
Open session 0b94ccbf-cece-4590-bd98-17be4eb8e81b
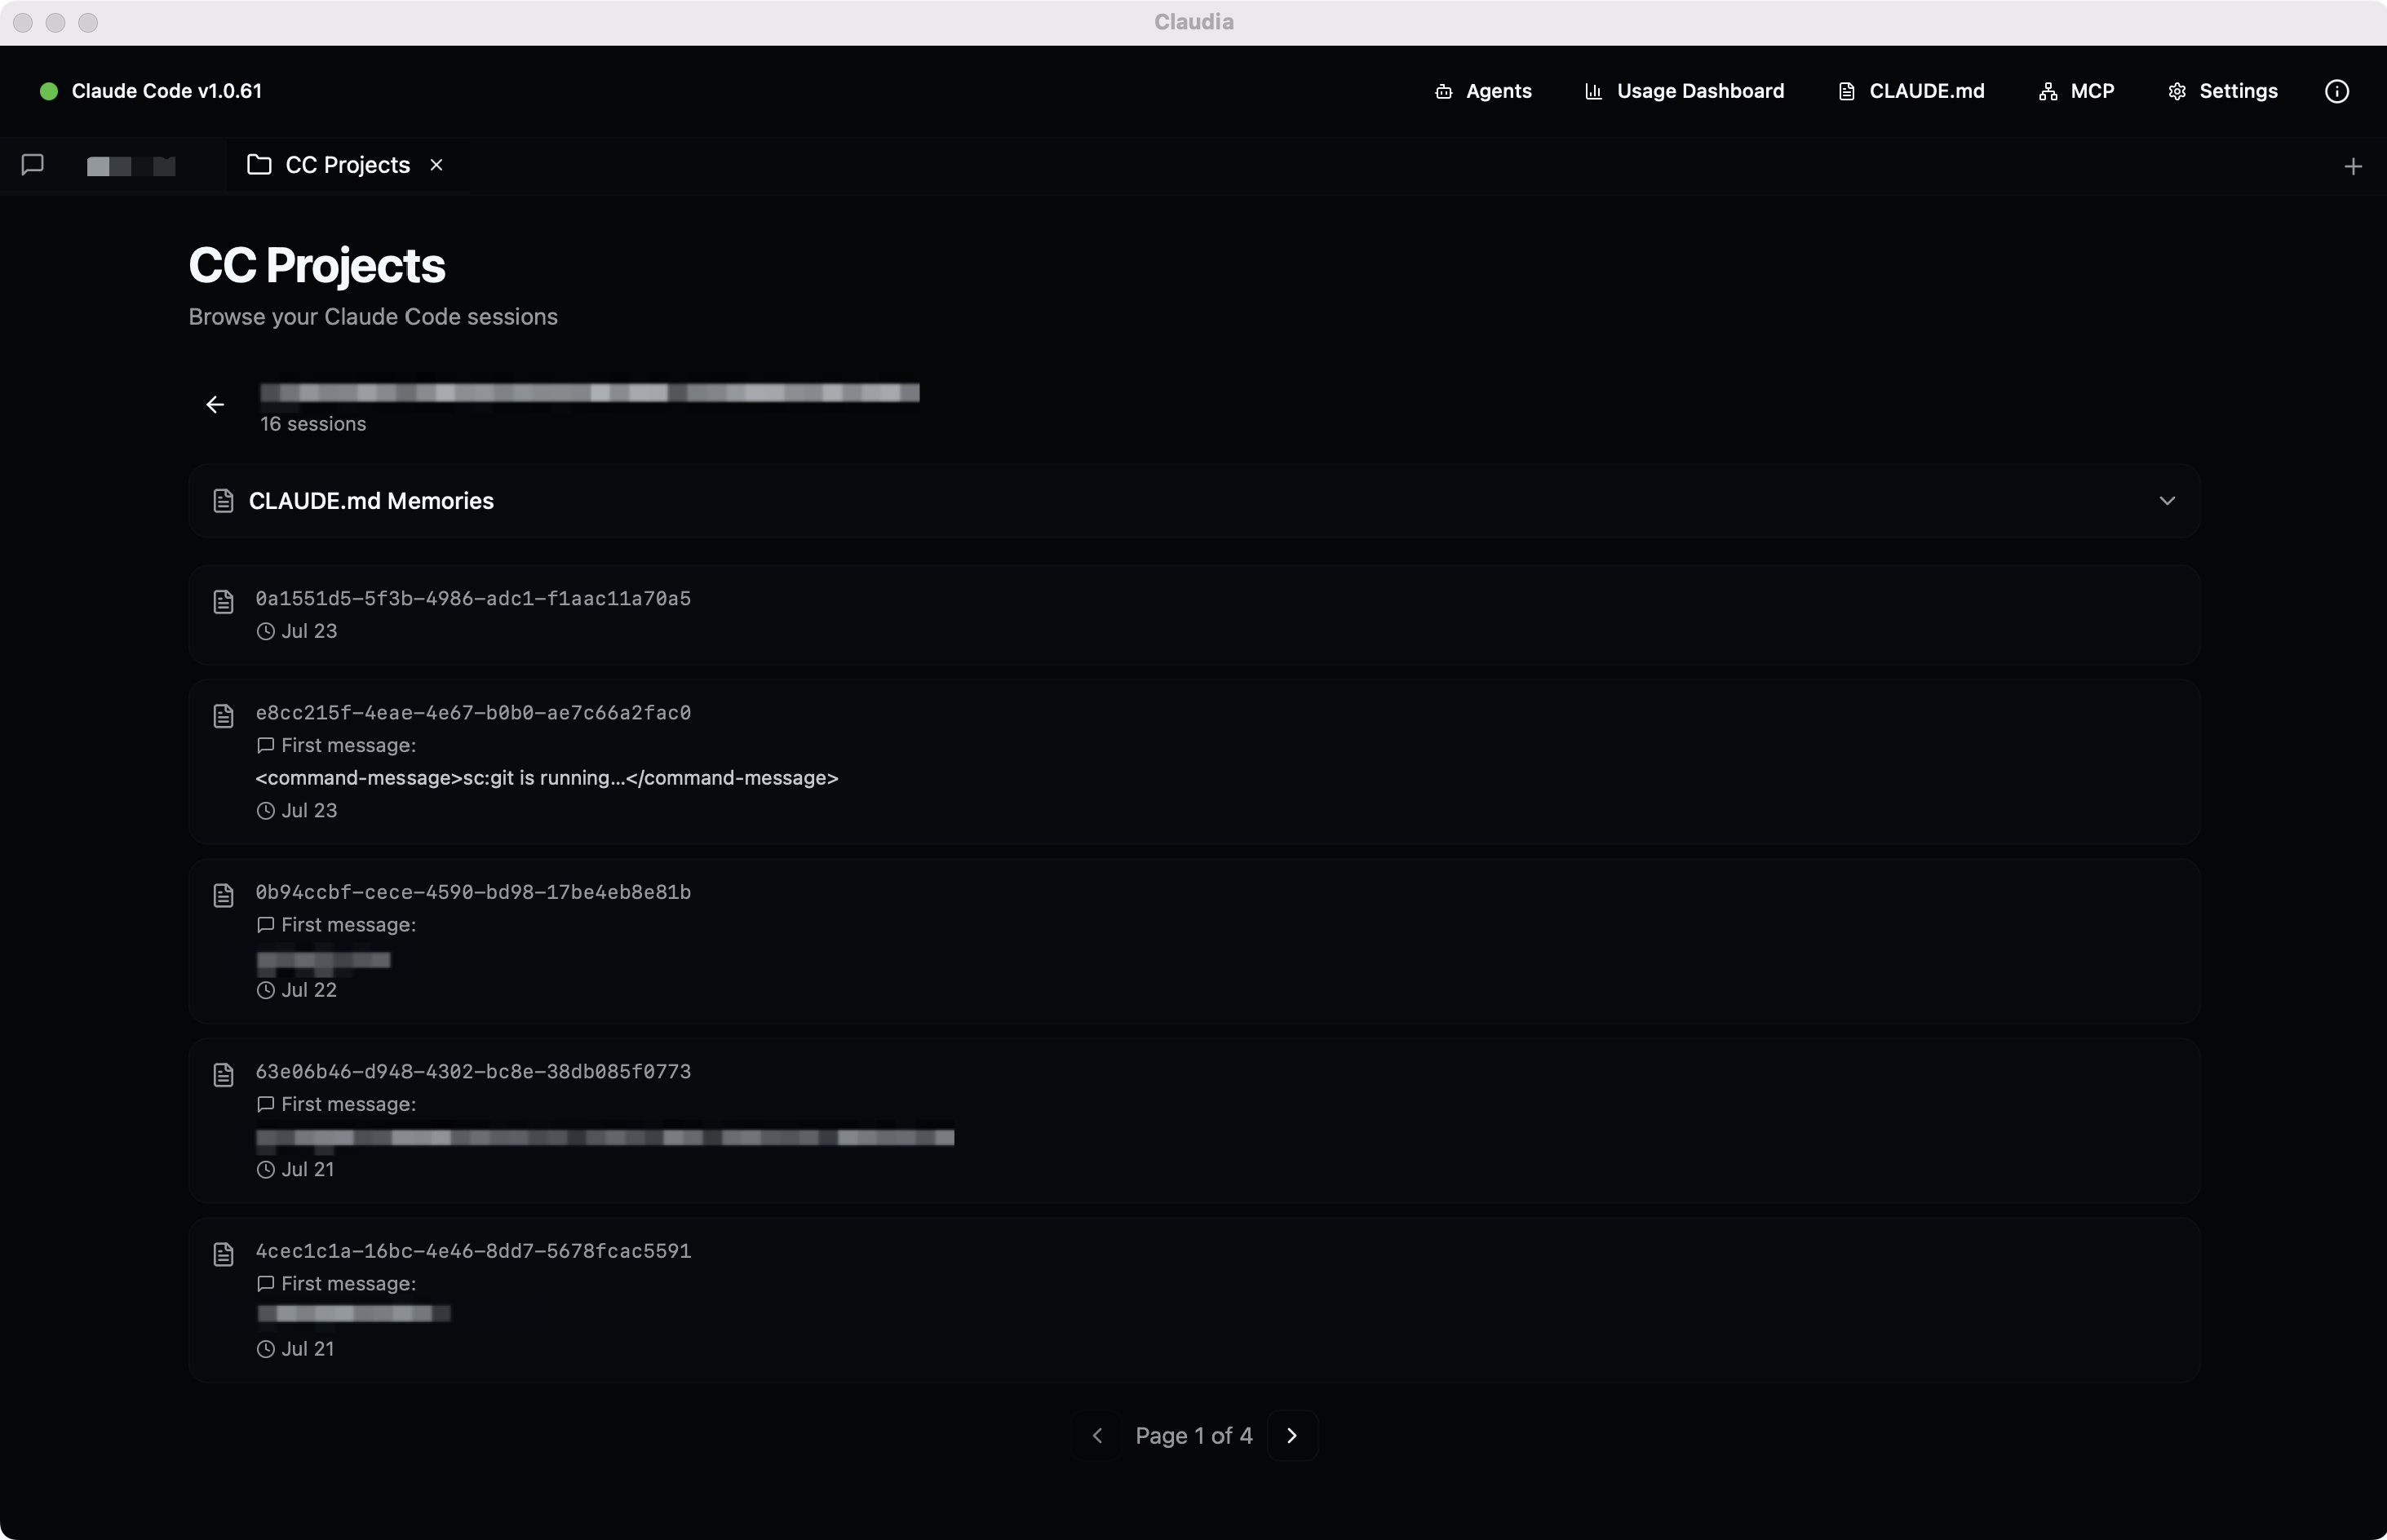1194,941
